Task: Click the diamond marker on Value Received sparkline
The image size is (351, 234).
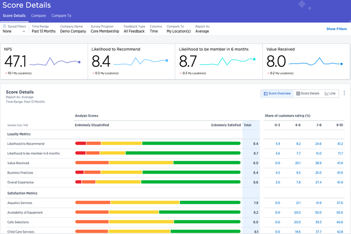Action: click(342, 64)
